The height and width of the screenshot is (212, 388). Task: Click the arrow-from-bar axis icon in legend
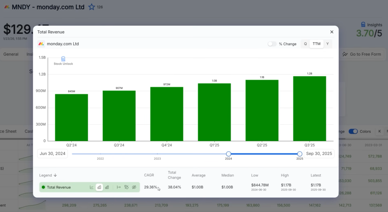[x=119, y=187]
